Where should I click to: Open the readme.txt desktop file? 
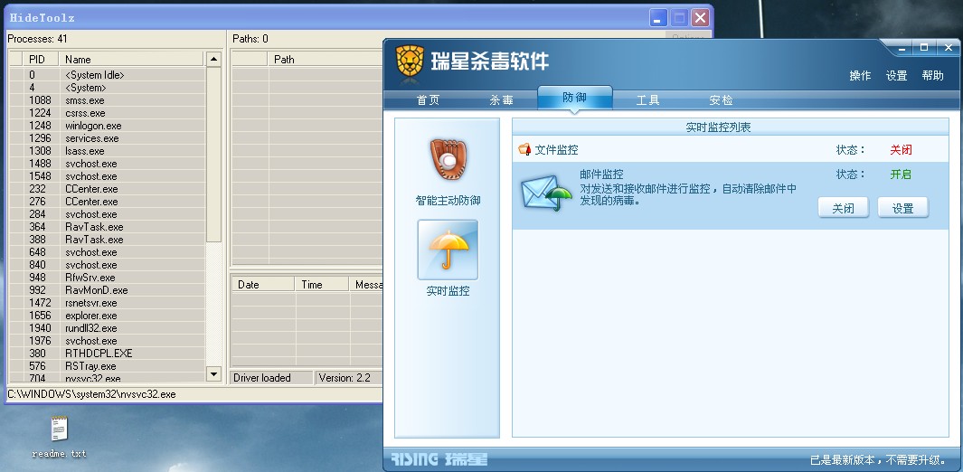pyautogui.click(x=60, y=437)
